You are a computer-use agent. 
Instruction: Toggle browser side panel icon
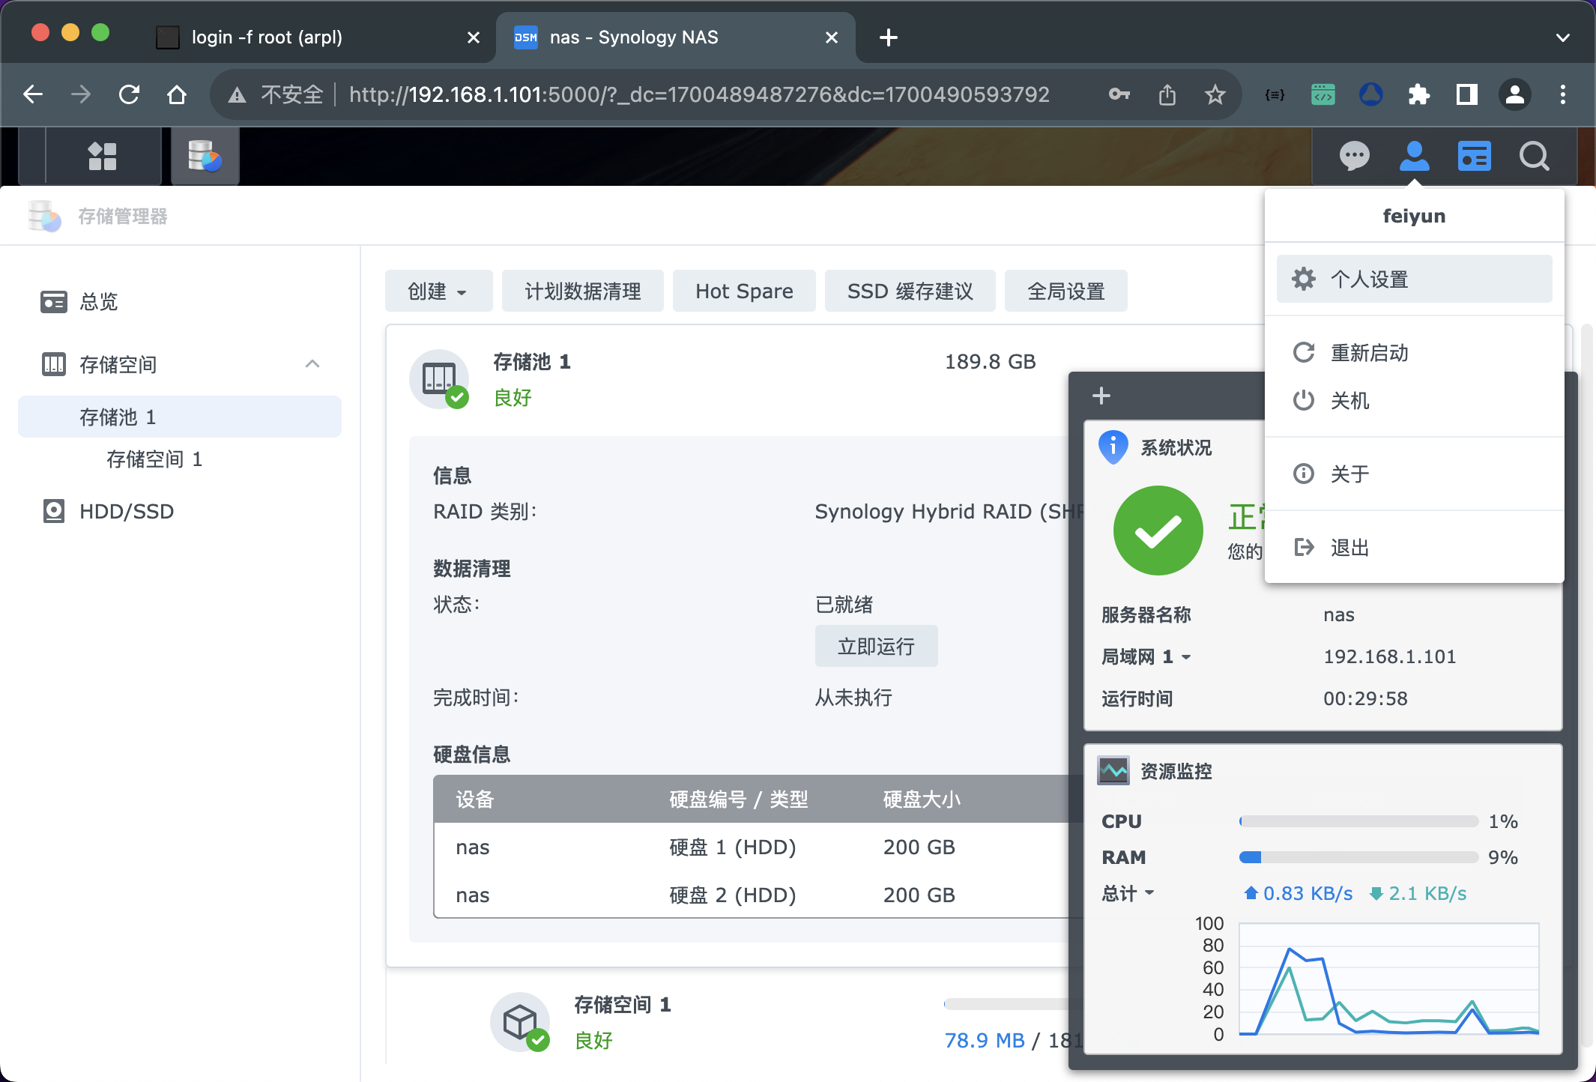tap(1466, 94)
